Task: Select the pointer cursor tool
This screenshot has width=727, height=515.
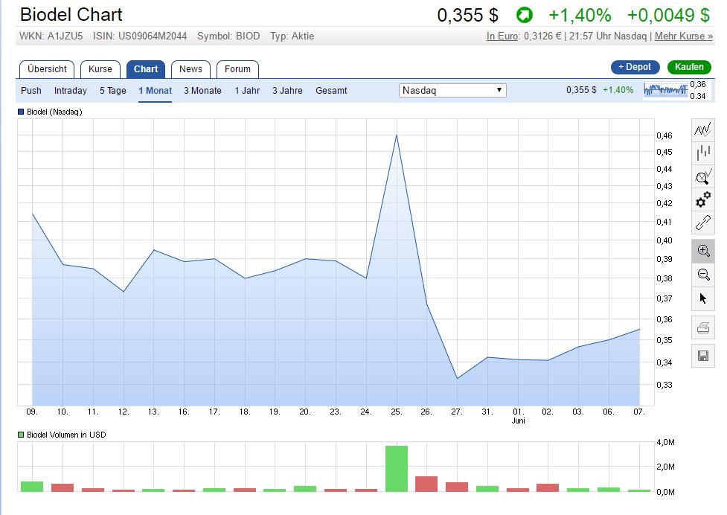Action: 703,298
